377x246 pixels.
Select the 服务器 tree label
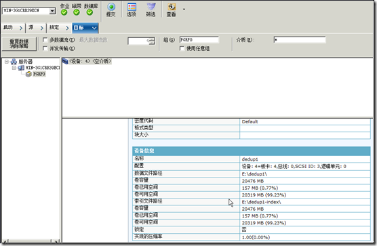point(26,62)
